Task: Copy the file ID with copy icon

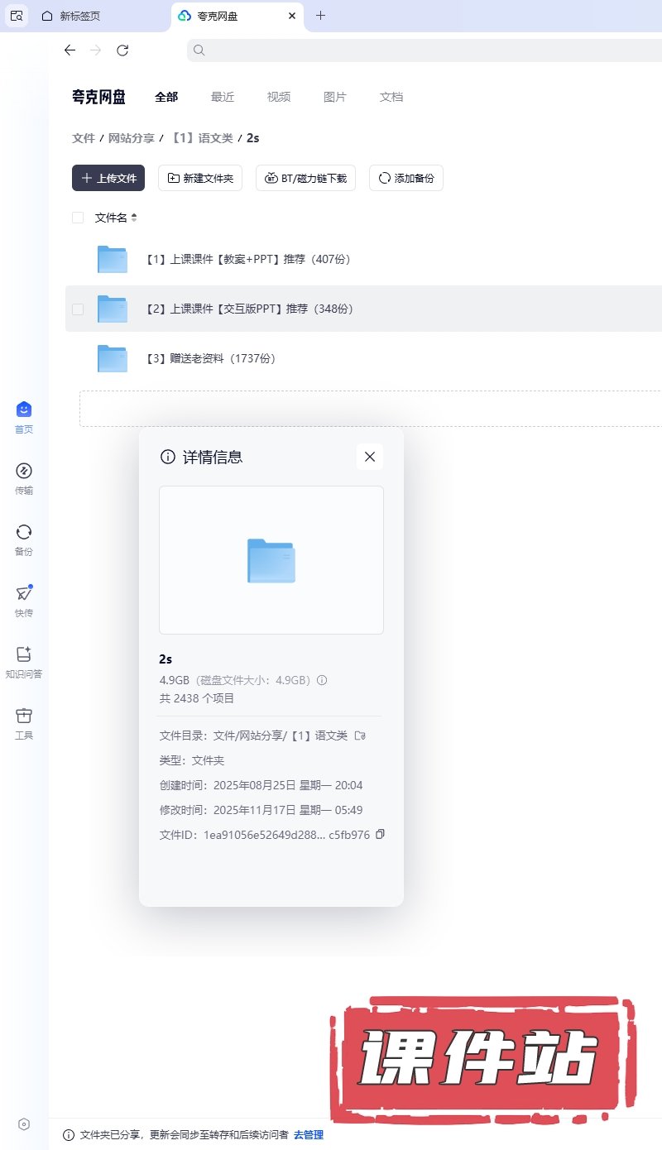Action: pos(380,834)
